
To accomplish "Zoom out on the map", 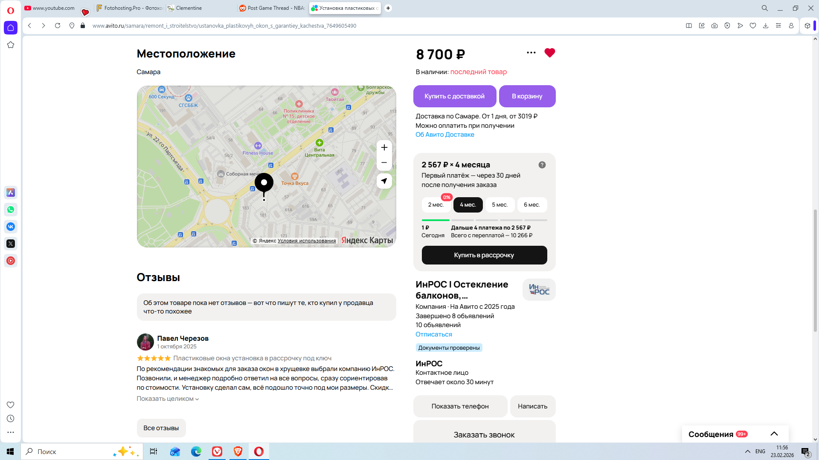I will click(x=384, y=163).
